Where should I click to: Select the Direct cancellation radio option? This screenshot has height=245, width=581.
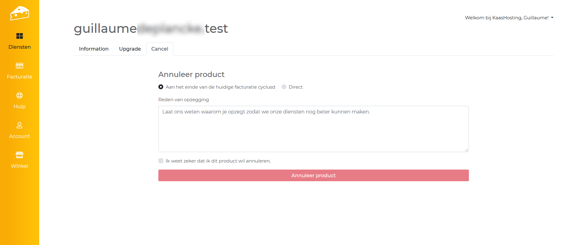point(284,87)
